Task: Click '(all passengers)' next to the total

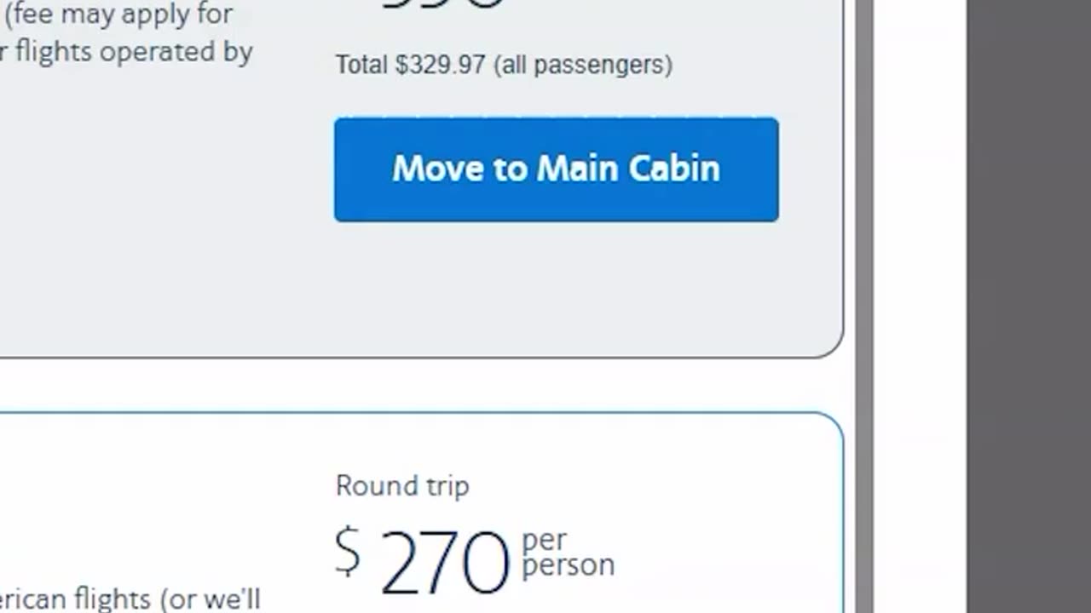Action: point(582,65)
